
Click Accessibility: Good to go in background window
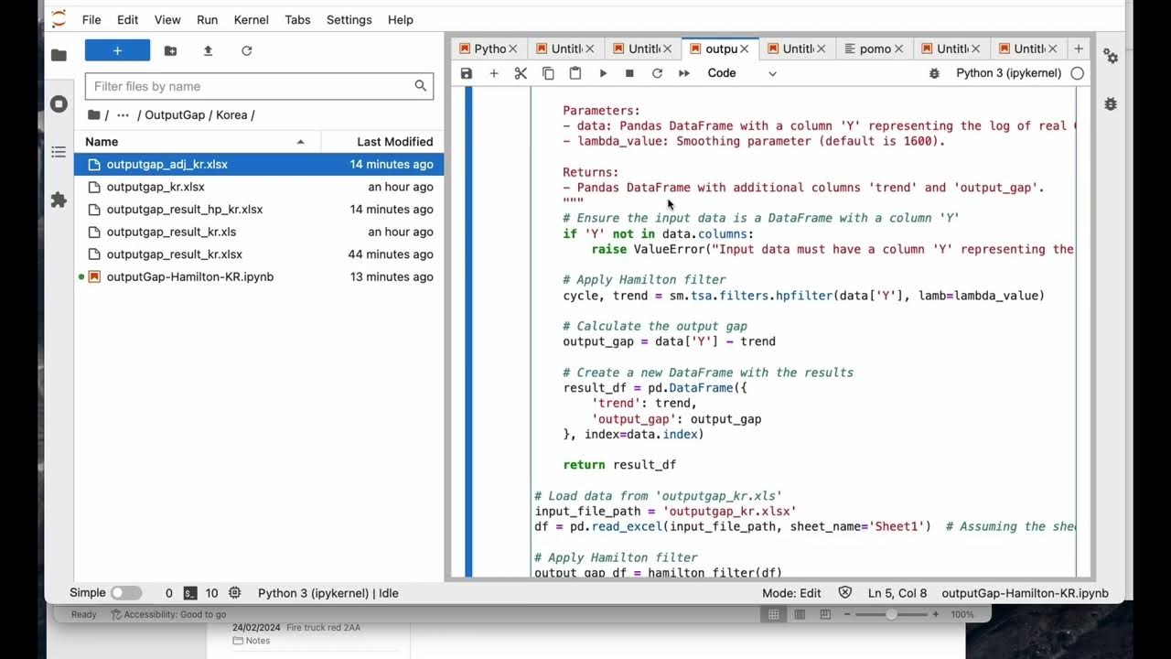[168, 614]
